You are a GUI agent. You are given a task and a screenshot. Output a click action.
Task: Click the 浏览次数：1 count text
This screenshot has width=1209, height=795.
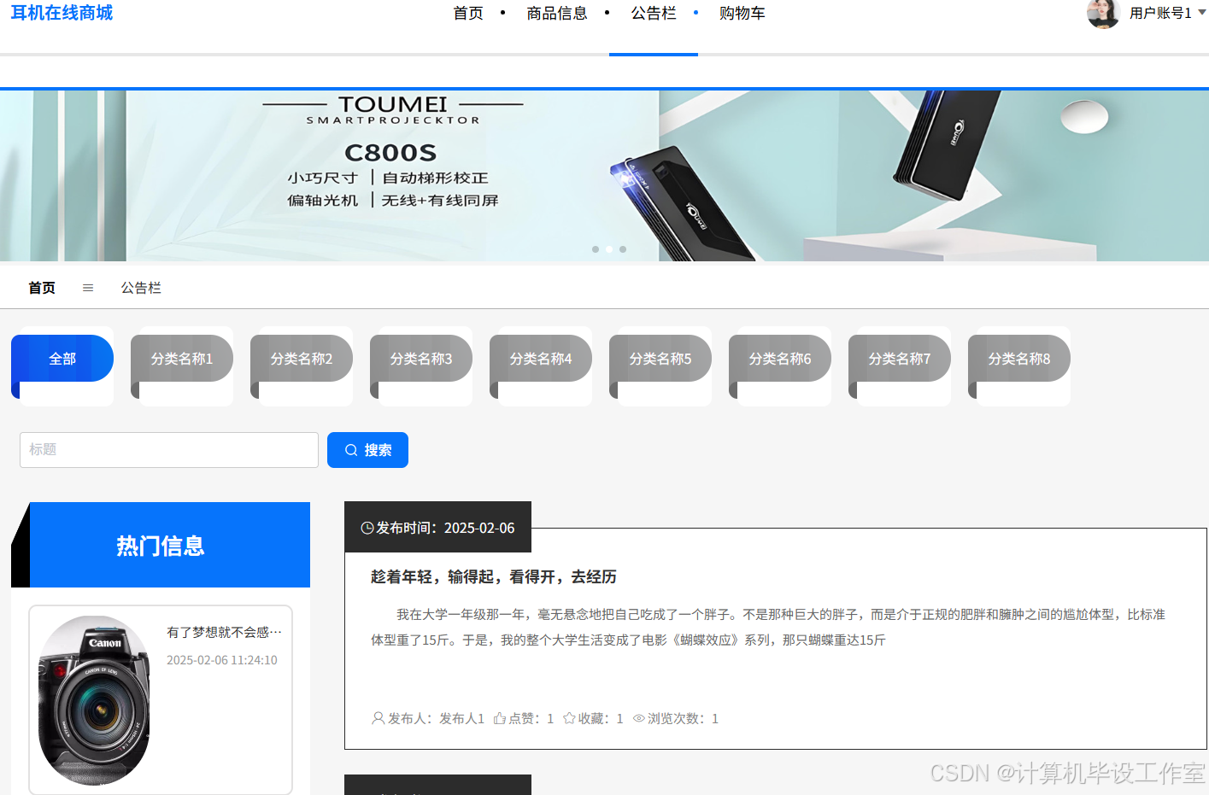(684, 718)
